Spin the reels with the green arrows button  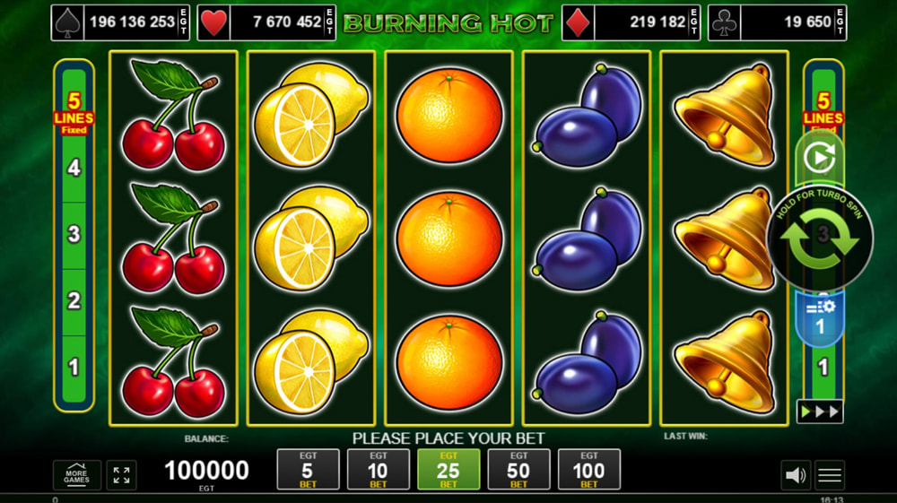(x=820, y=238)
